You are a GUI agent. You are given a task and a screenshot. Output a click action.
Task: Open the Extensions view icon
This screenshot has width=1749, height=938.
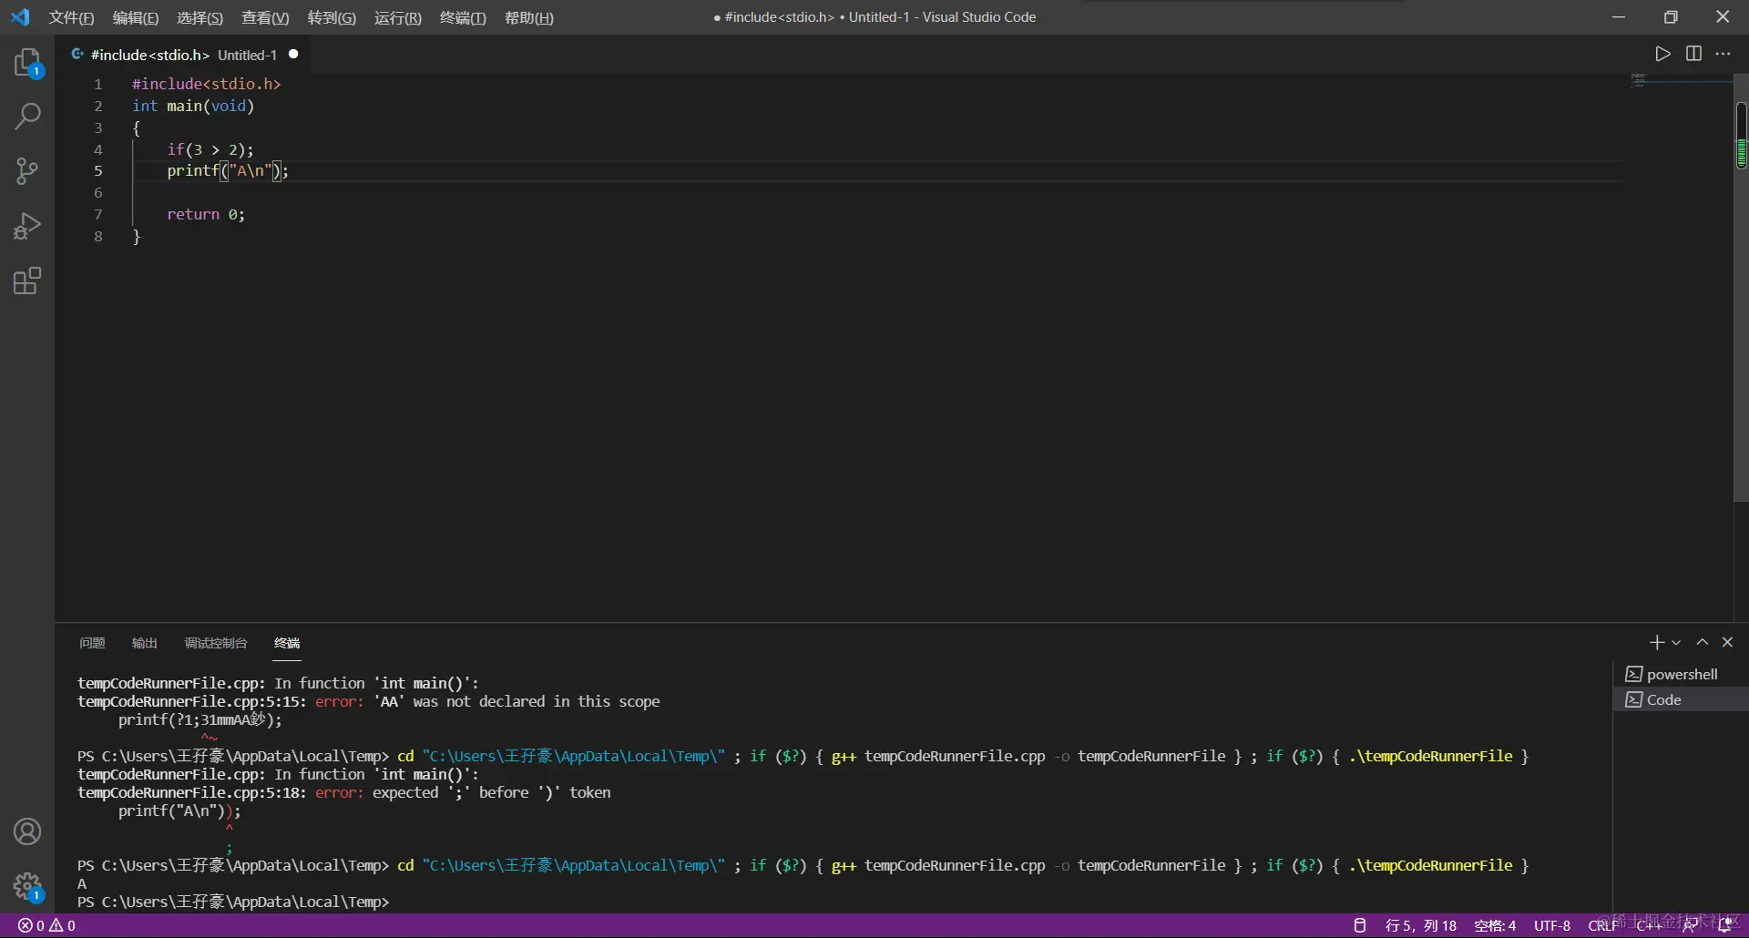(x=27, y=280)
